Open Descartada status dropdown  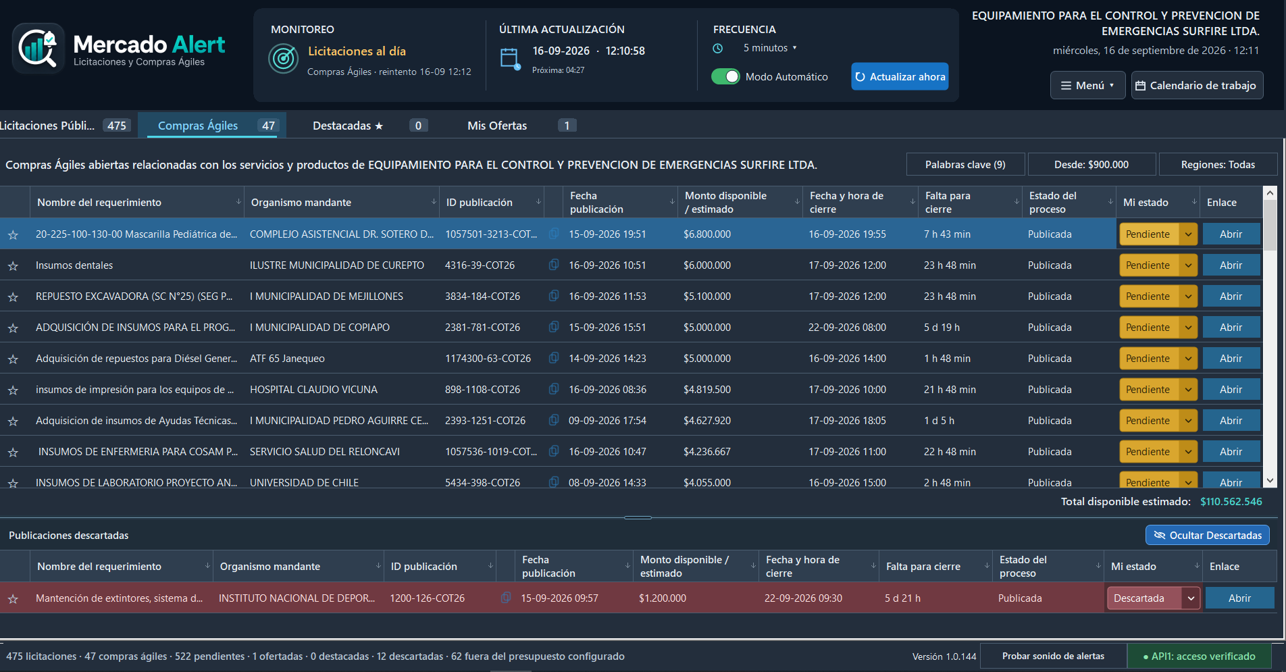coord(1191,598)
